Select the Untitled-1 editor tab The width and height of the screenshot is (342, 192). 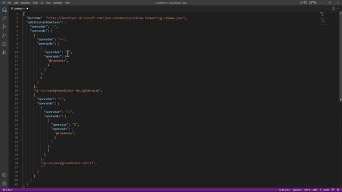19,9
